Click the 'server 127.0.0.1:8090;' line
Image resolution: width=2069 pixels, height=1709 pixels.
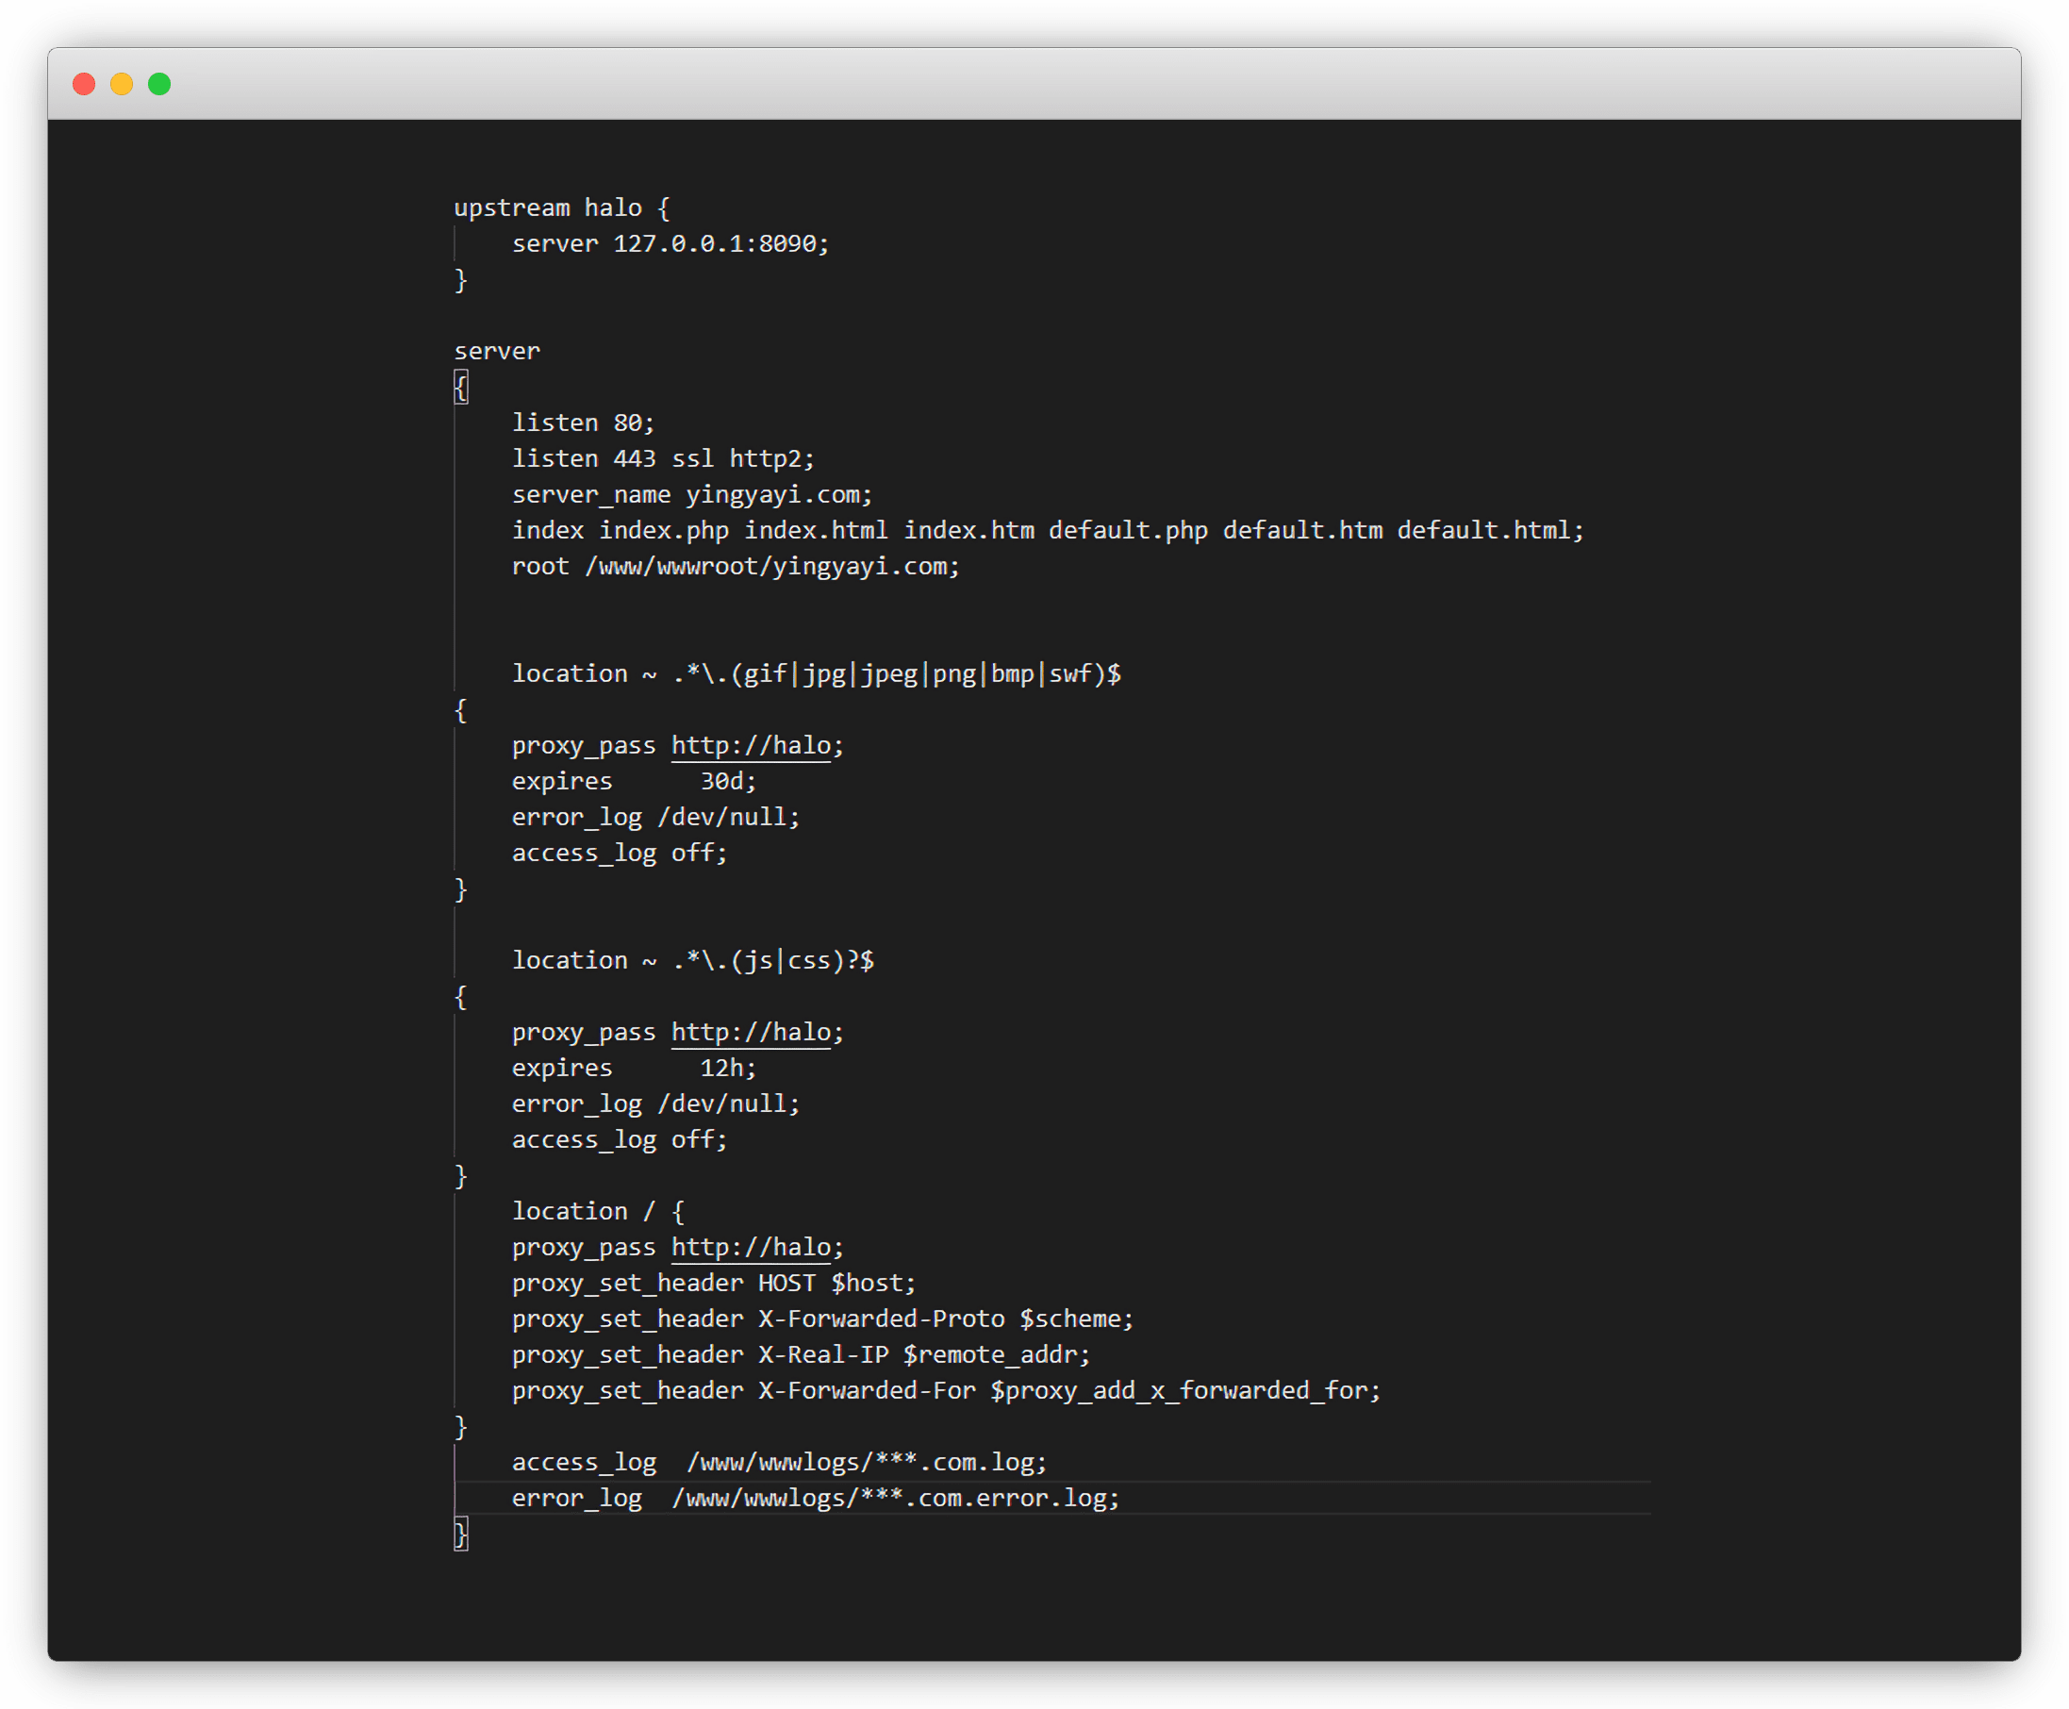670,243
